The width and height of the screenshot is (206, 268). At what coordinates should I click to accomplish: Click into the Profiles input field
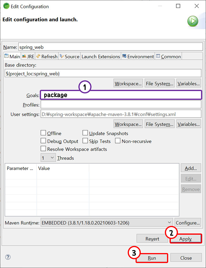click(x=121, y=104)
